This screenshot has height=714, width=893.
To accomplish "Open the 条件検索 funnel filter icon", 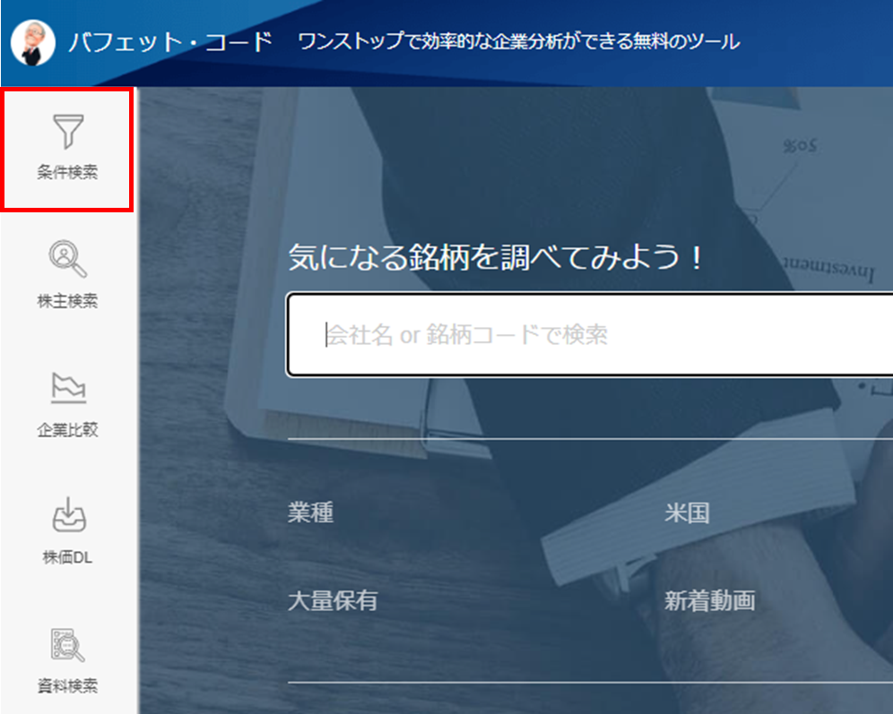I will [x=68, y=132].
